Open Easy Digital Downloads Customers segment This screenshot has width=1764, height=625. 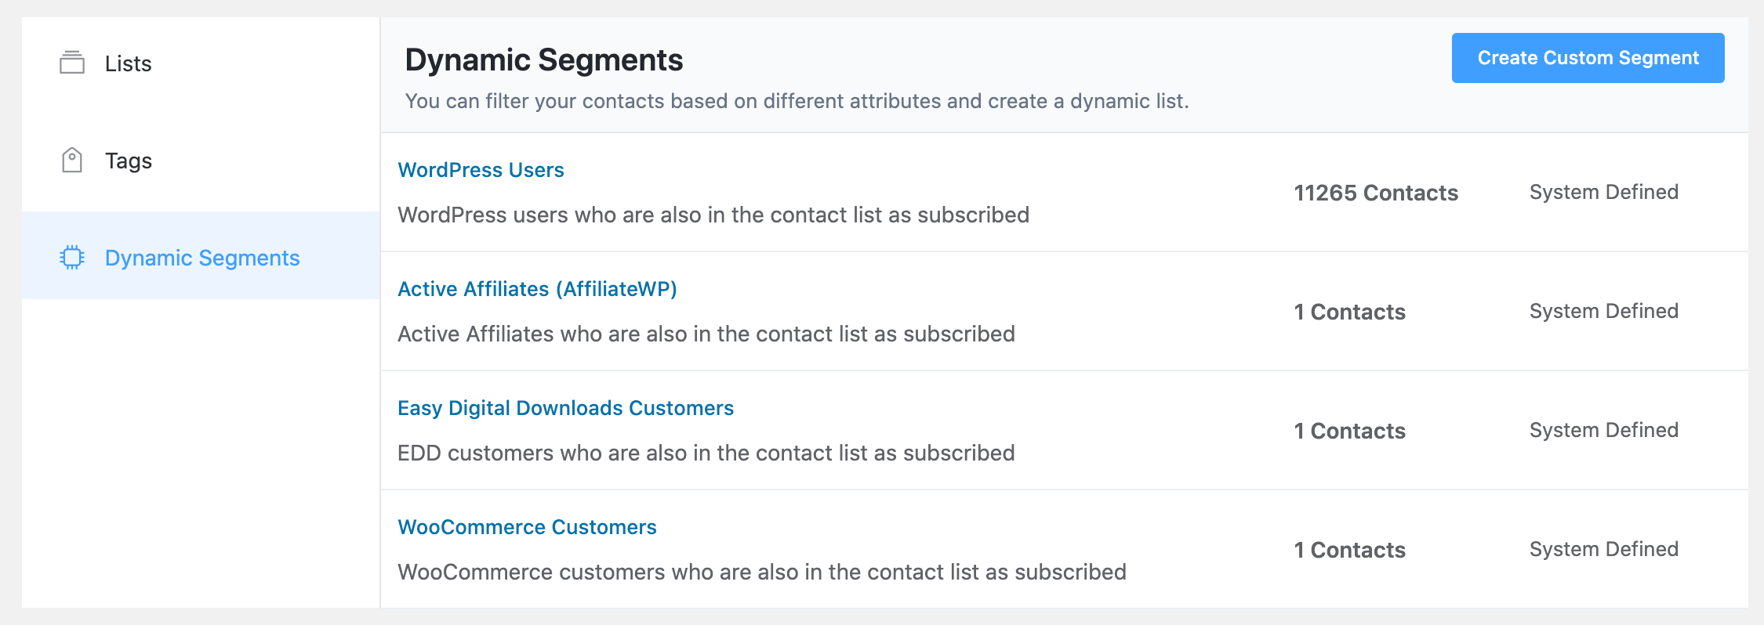pyautogui.click(x=565, y=408)
